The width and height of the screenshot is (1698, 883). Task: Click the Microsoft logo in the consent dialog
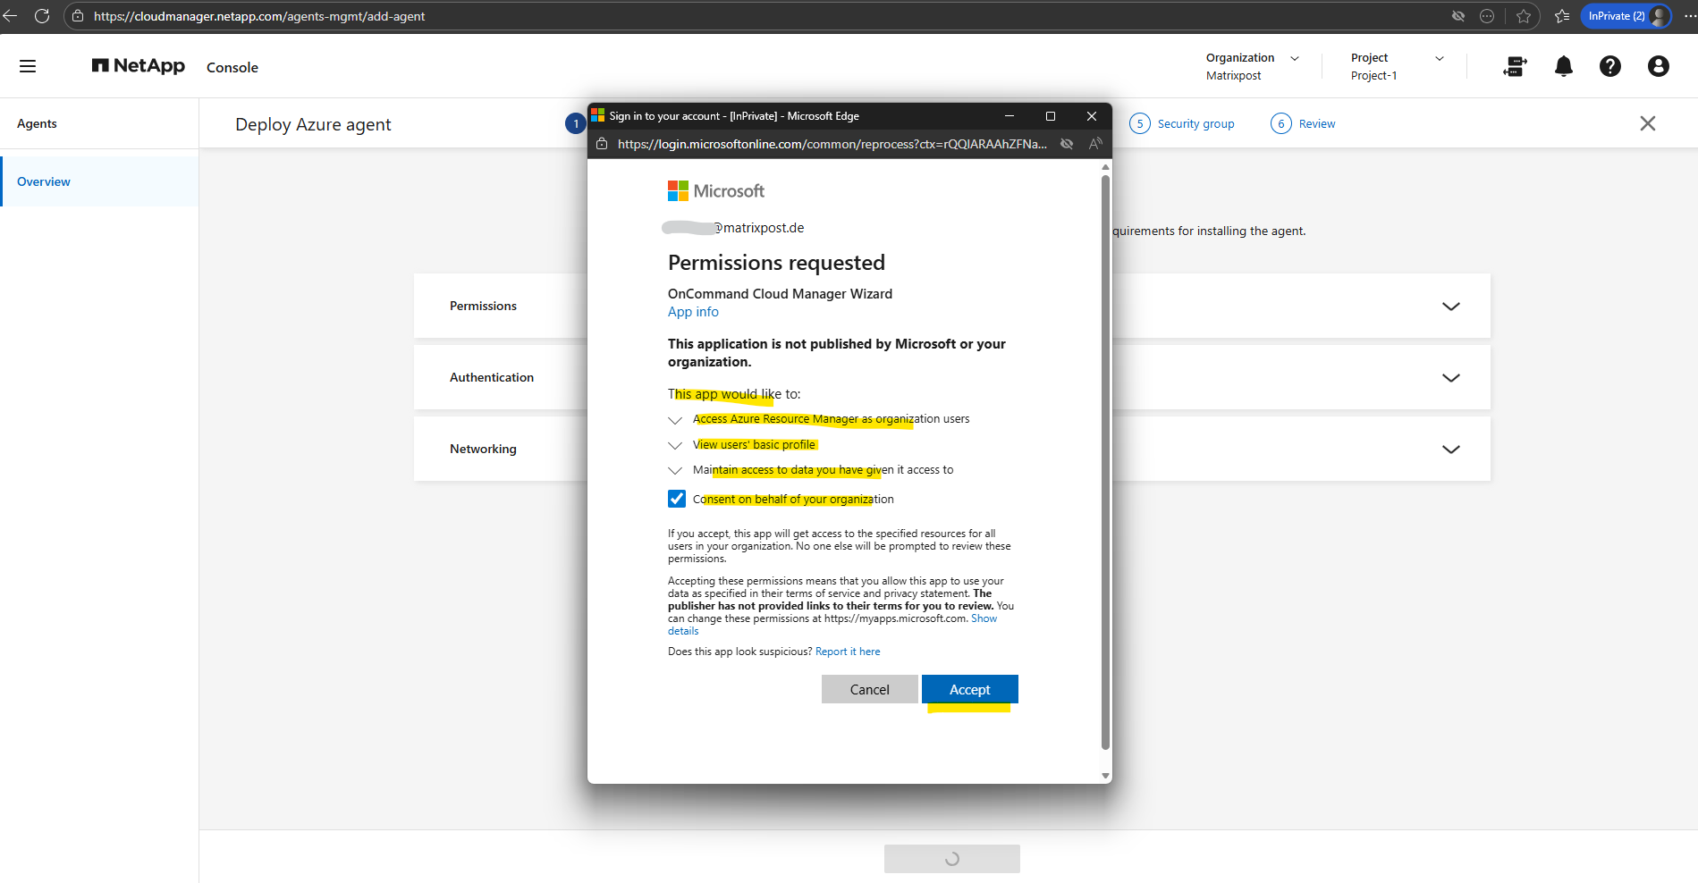(716, 191)
